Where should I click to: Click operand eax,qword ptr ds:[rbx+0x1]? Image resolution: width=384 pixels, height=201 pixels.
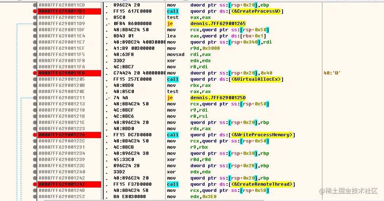[228, 36]
